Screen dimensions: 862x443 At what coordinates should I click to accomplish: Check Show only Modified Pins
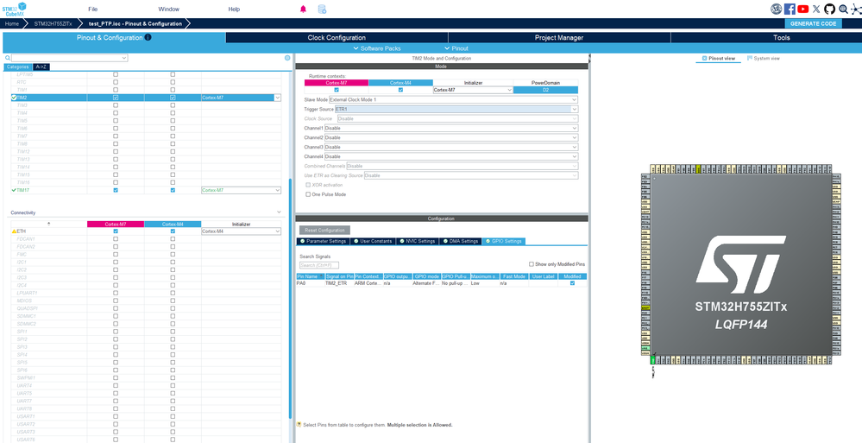(x=531, y=264)
